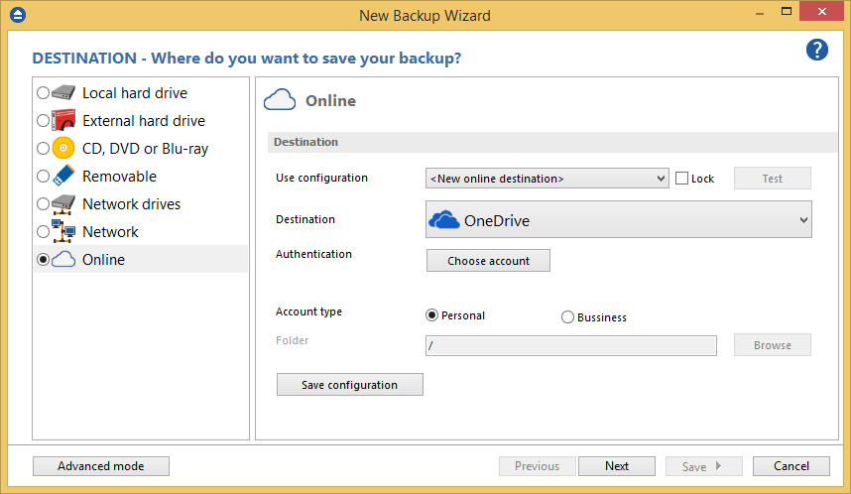
Task: Open the Use configuration dropdown
Action: 547,178
